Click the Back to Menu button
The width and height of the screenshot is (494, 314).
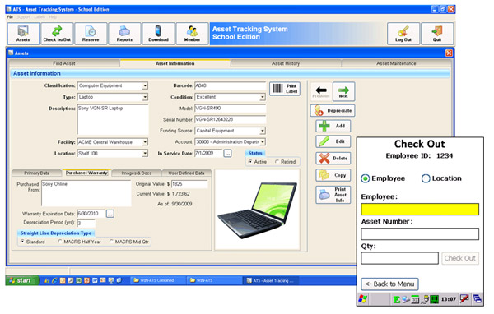[x=389, y=284]
